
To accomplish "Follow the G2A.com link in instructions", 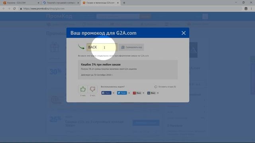I will click(145, 56).
